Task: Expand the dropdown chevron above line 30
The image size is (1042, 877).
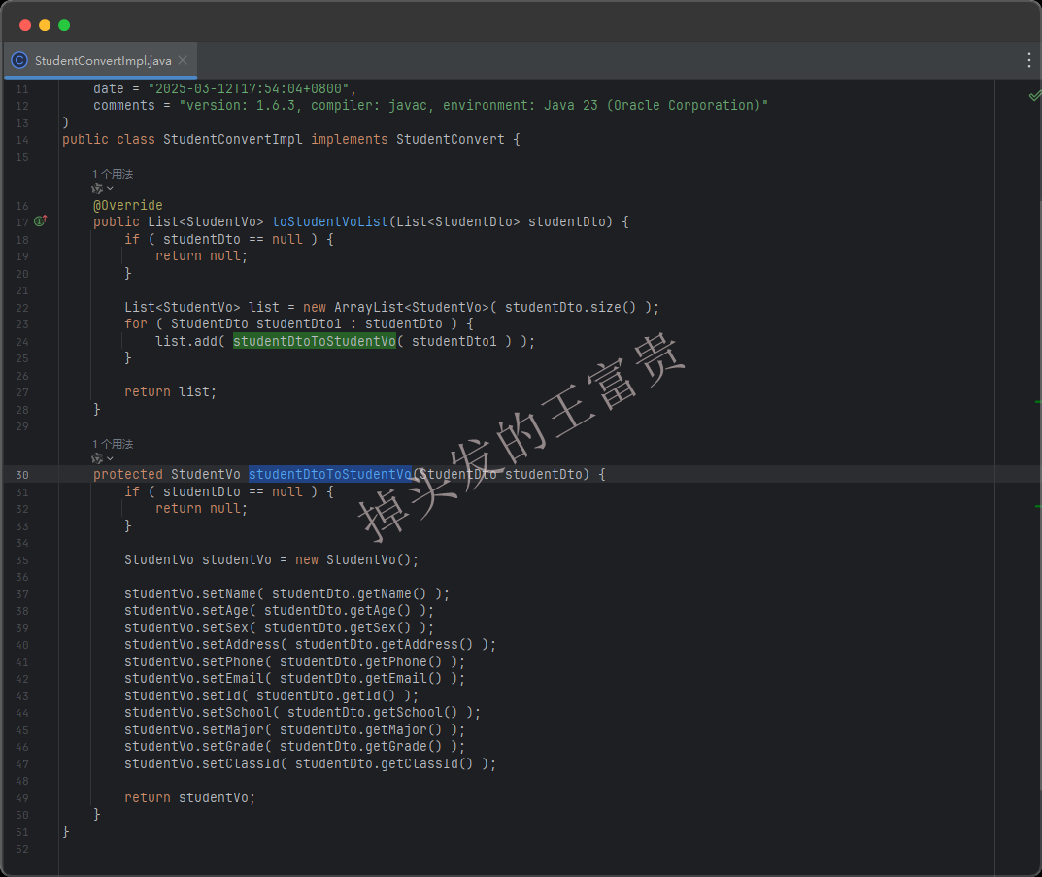Action: [x=111, y=459]
